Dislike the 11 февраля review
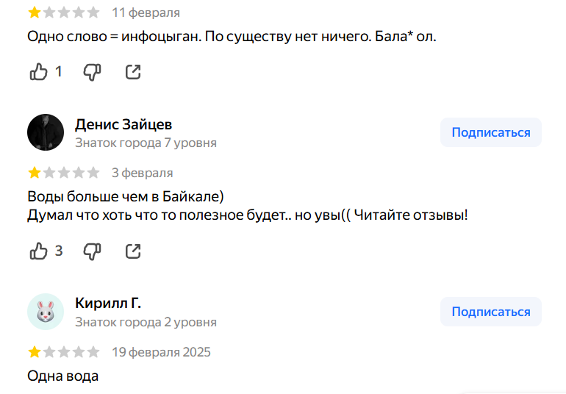 [x=92, y=71]
